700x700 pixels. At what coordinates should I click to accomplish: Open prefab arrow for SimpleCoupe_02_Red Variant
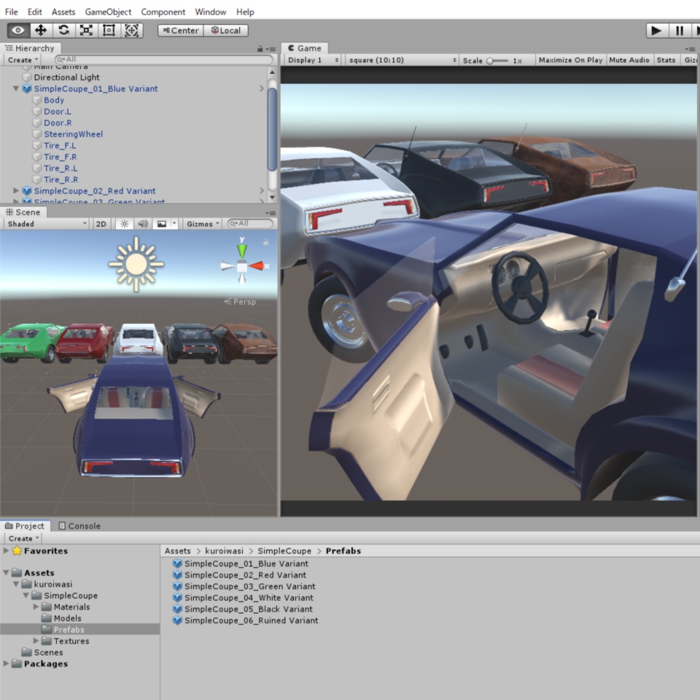[262, 190]
